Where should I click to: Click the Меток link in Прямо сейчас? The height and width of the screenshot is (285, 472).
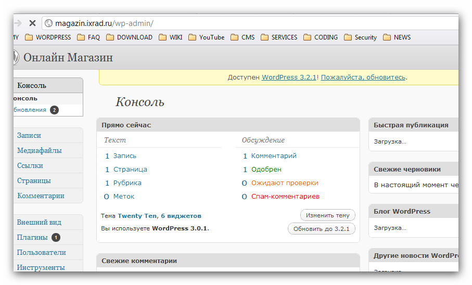coord(124,197)
